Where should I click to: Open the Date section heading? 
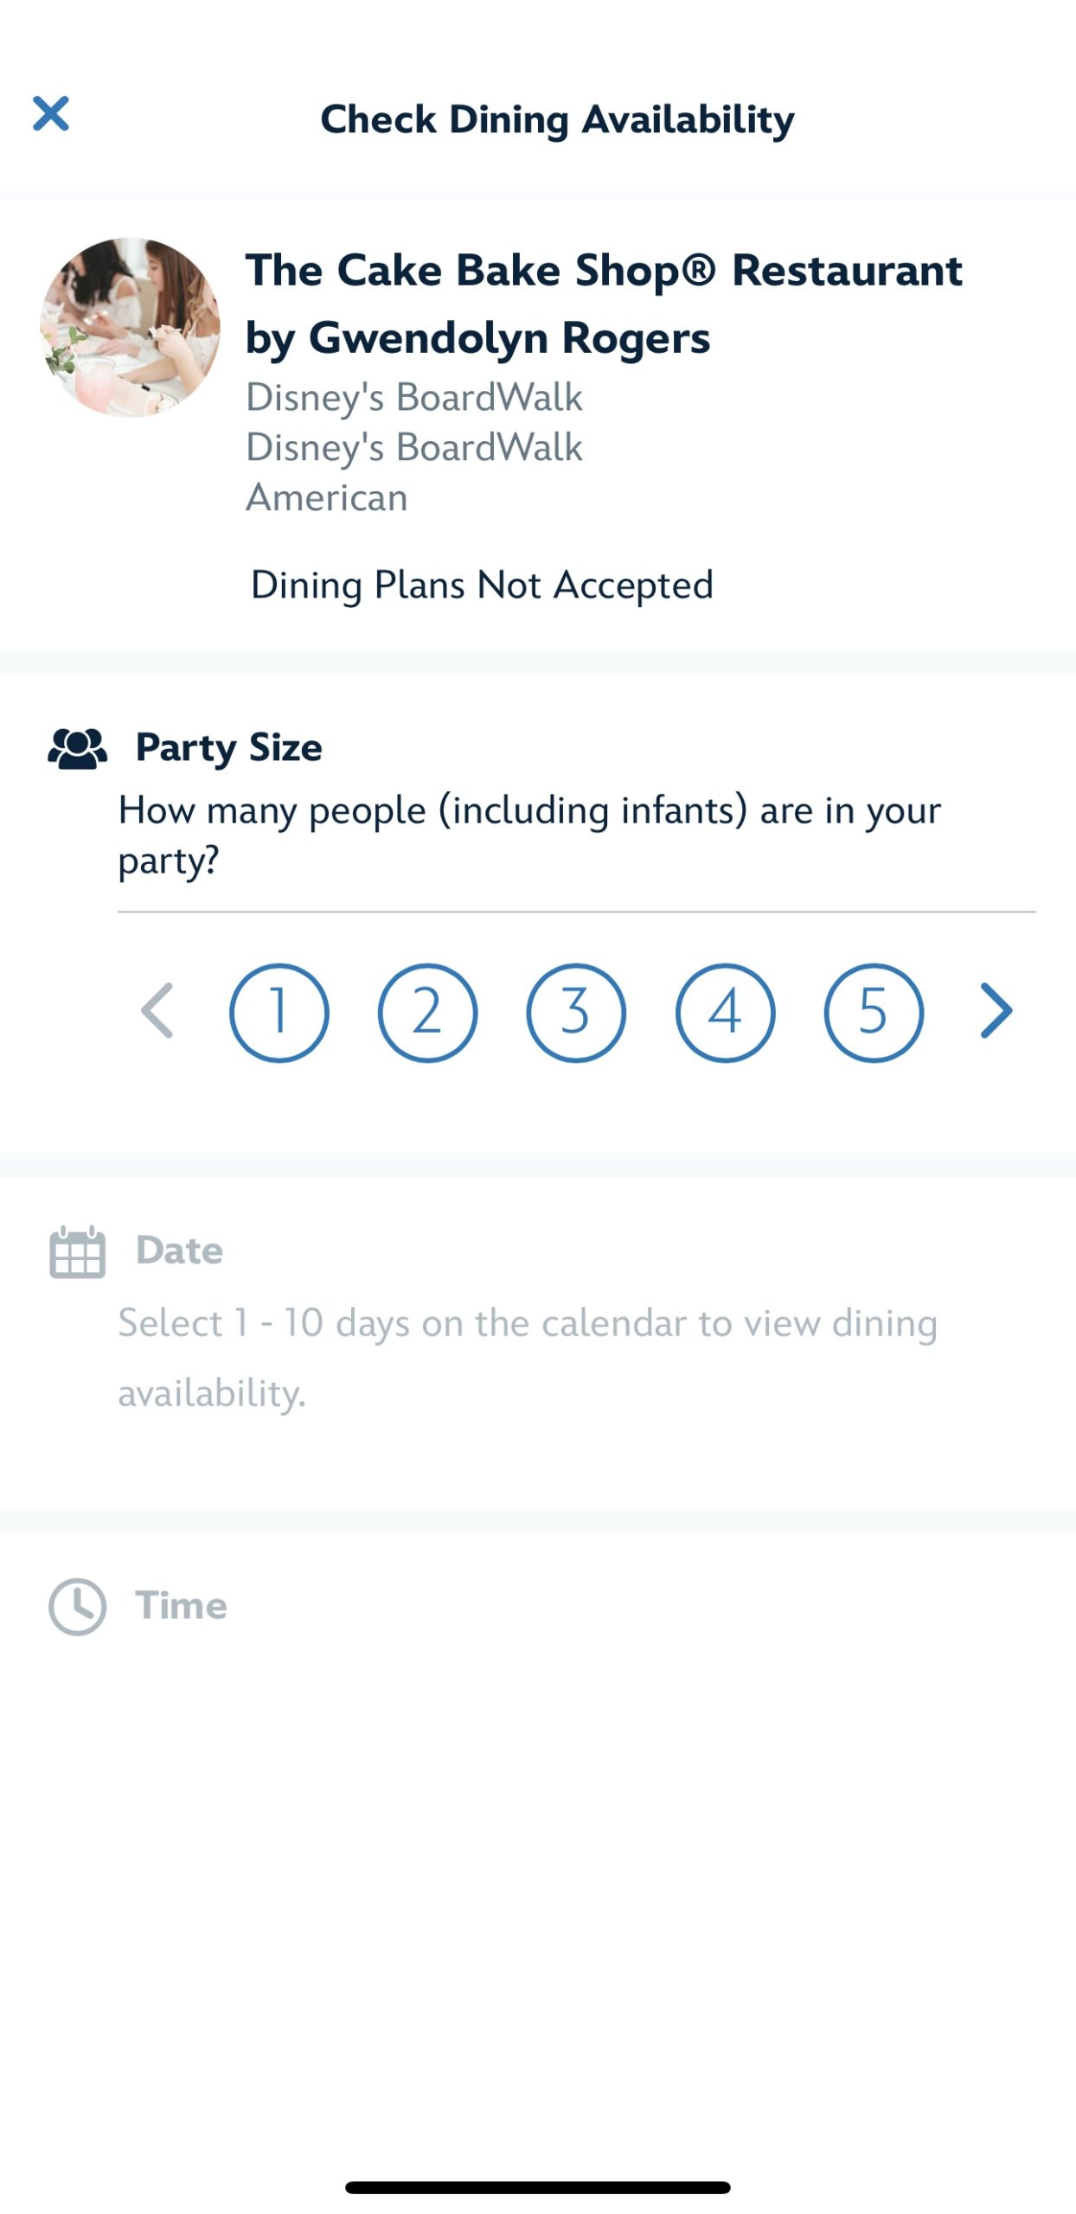179,1251
